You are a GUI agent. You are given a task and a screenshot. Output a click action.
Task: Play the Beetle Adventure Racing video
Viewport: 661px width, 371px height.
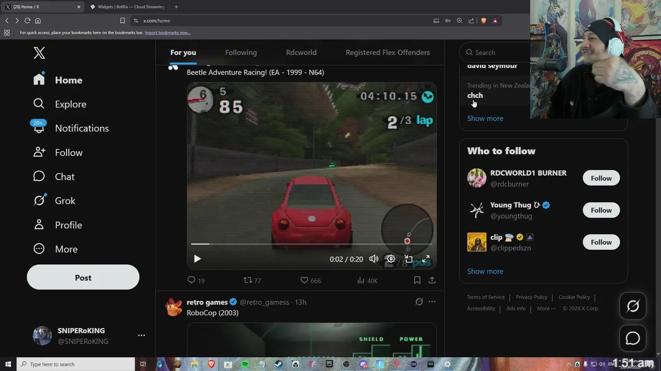point(197,259)
